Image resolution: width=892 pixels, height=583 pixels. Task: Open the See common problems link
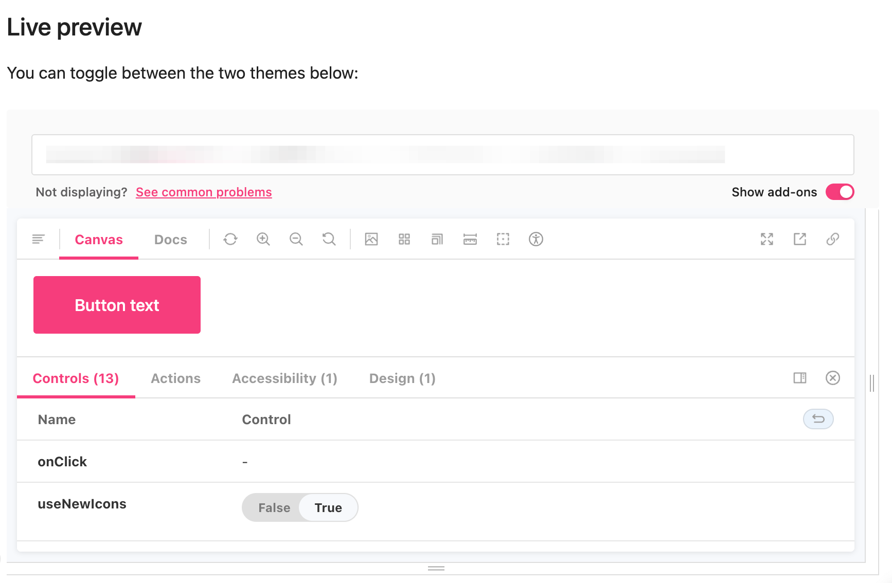[204, 192]
